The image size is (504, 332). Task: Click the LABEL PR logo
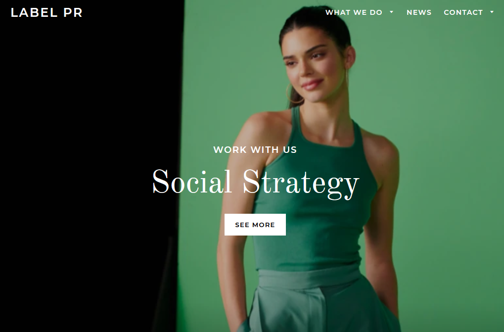(46, 12)
